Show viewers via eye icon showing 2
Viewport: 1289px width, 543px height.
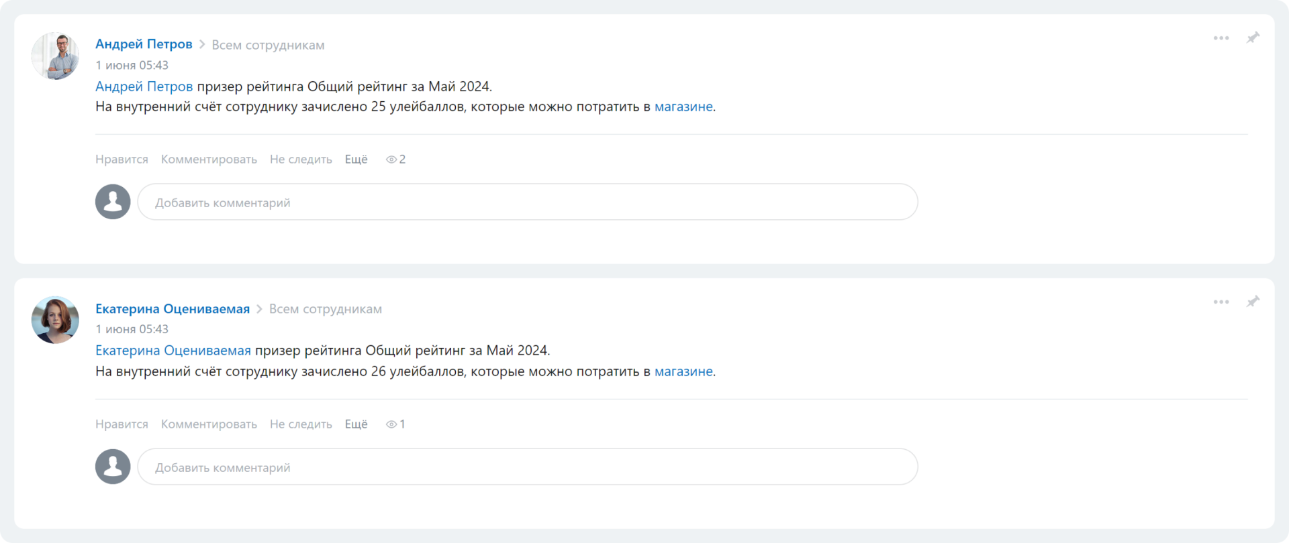pos(395,160)
